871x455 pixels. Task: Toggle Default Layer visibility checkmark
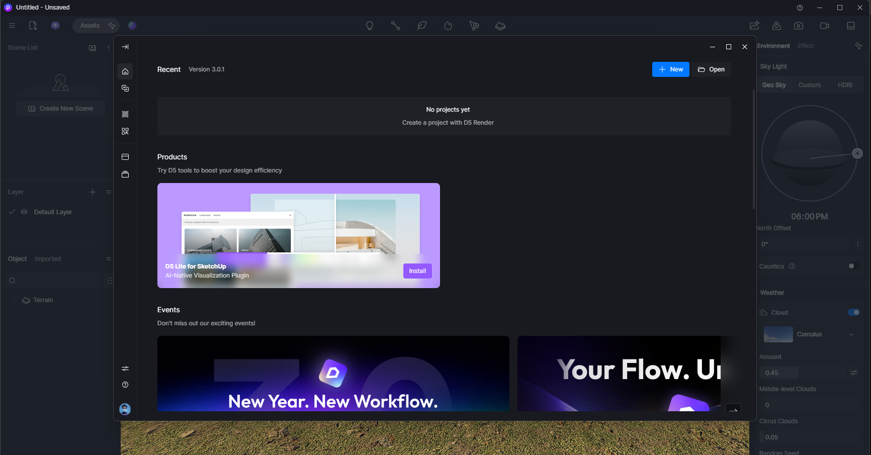(12, 212)
